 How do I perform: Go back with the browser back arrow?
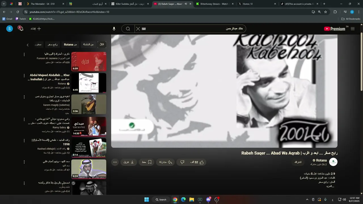click(4, 12)
